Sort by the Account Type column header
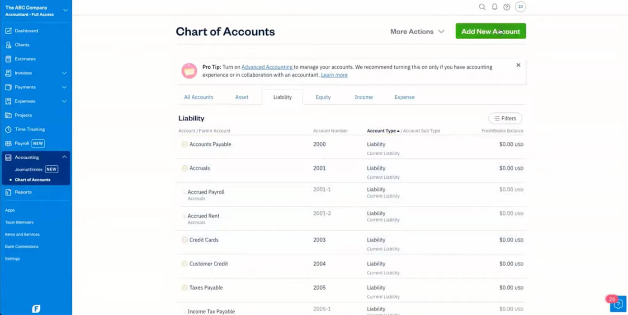628x315 pixels. coord(381,130)
